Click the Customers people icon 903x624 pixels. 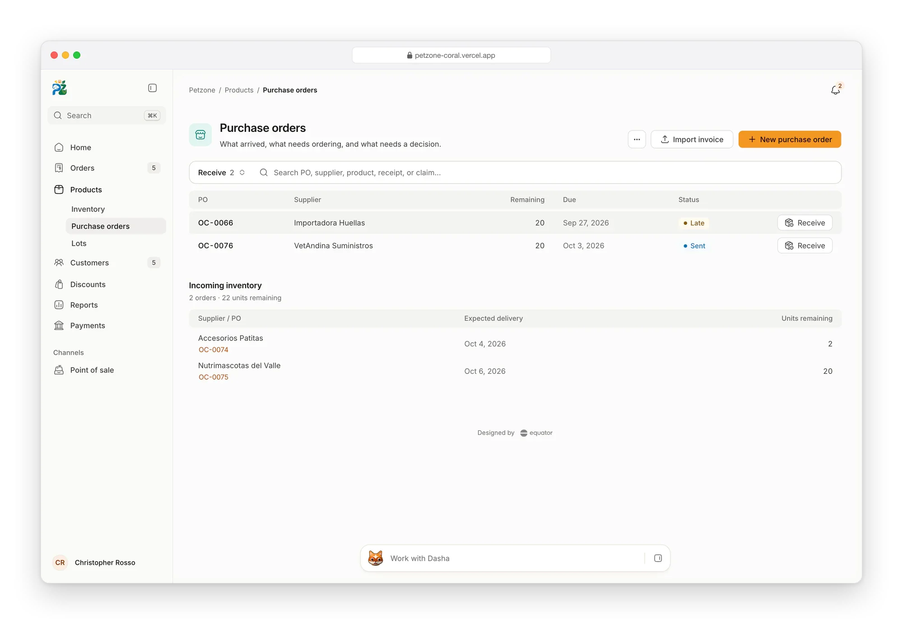point(59,263)
